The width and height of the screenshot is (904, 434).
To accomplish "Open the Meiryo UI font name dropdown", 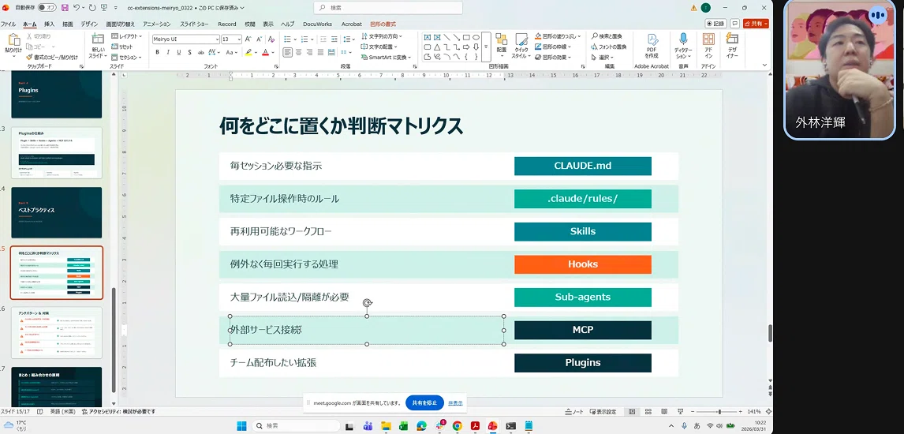I will click(x=217, y=39).
